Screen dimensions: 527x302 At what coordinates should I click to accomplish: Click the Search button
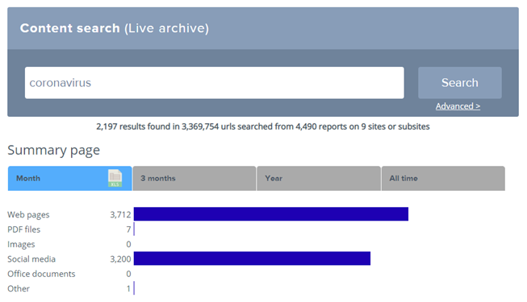(460, 83)
